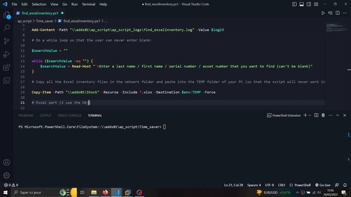The height and width of the screenshot is (197, 351).
Task: Open the new terminal launch profile dropdown
Action: coord(310,115)
